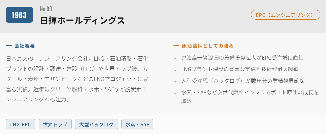Click the company overview paragraph text
The width and height of the screenshot is (326, 134).
point(77,79)
